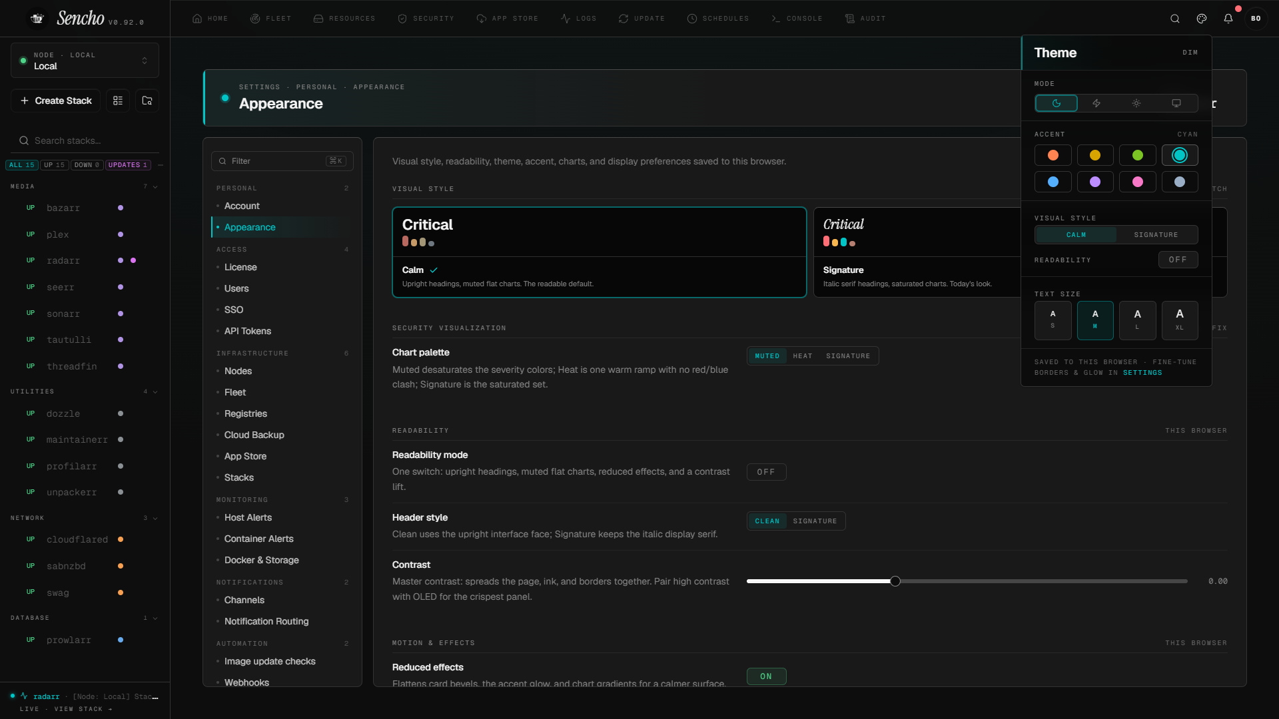The height and width of the screenshot is (719, 1279).
Task: Follow the Settings link in the Theme panel
Action: point(1142,373)
